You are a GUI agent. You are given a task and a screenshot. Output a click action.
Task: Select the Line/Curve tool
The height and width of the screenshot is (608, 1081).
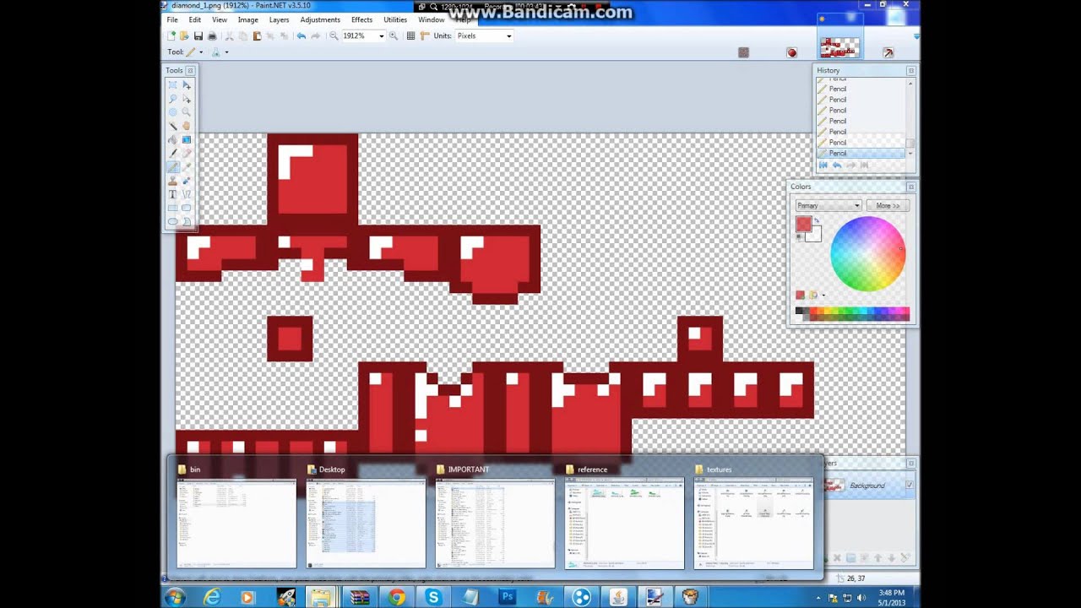tap(187, 194)
